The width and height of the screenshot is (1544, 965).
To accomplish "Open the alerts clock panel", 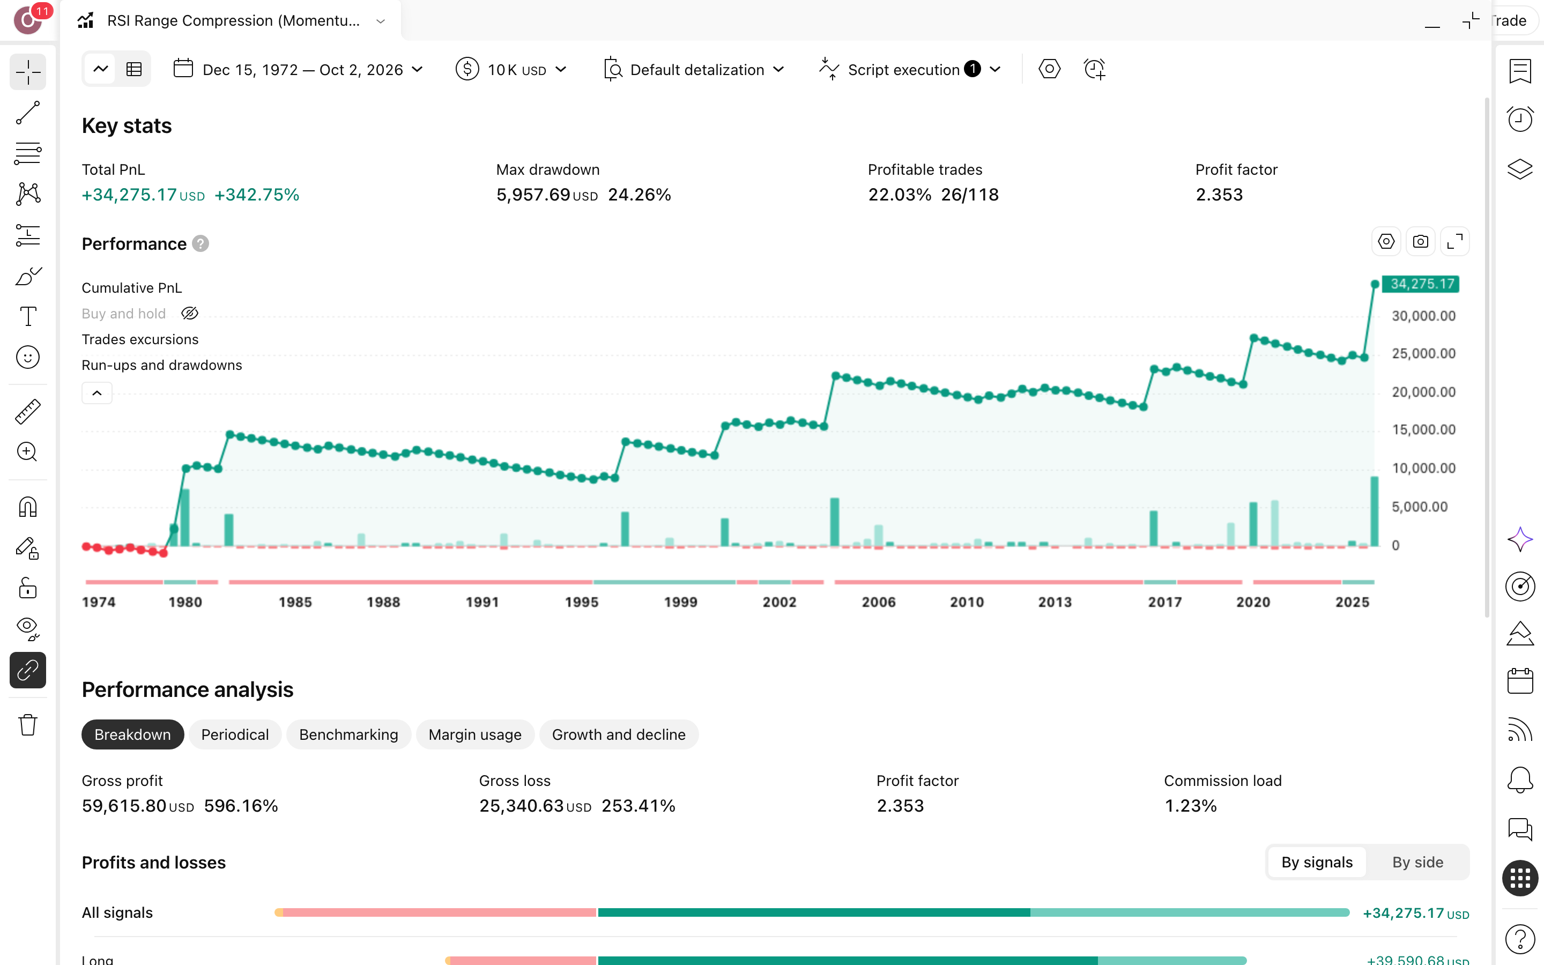I will pyautogui.click(x=1520, y=118).
